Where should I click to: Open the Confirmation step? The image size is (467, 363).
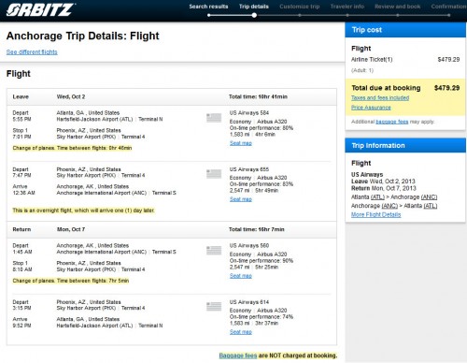448,7
